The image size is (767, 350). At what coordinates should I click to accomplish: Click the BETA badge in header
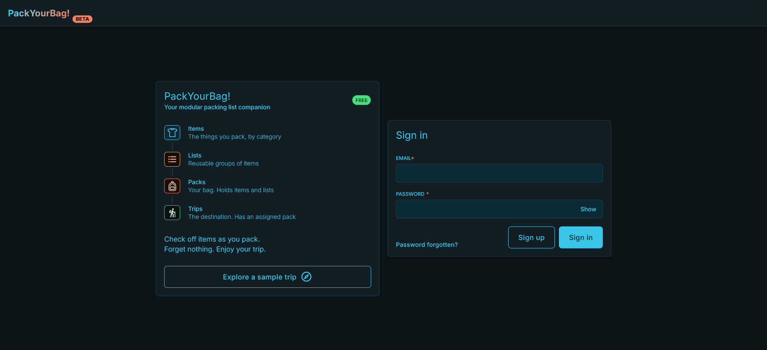(82, 19)
